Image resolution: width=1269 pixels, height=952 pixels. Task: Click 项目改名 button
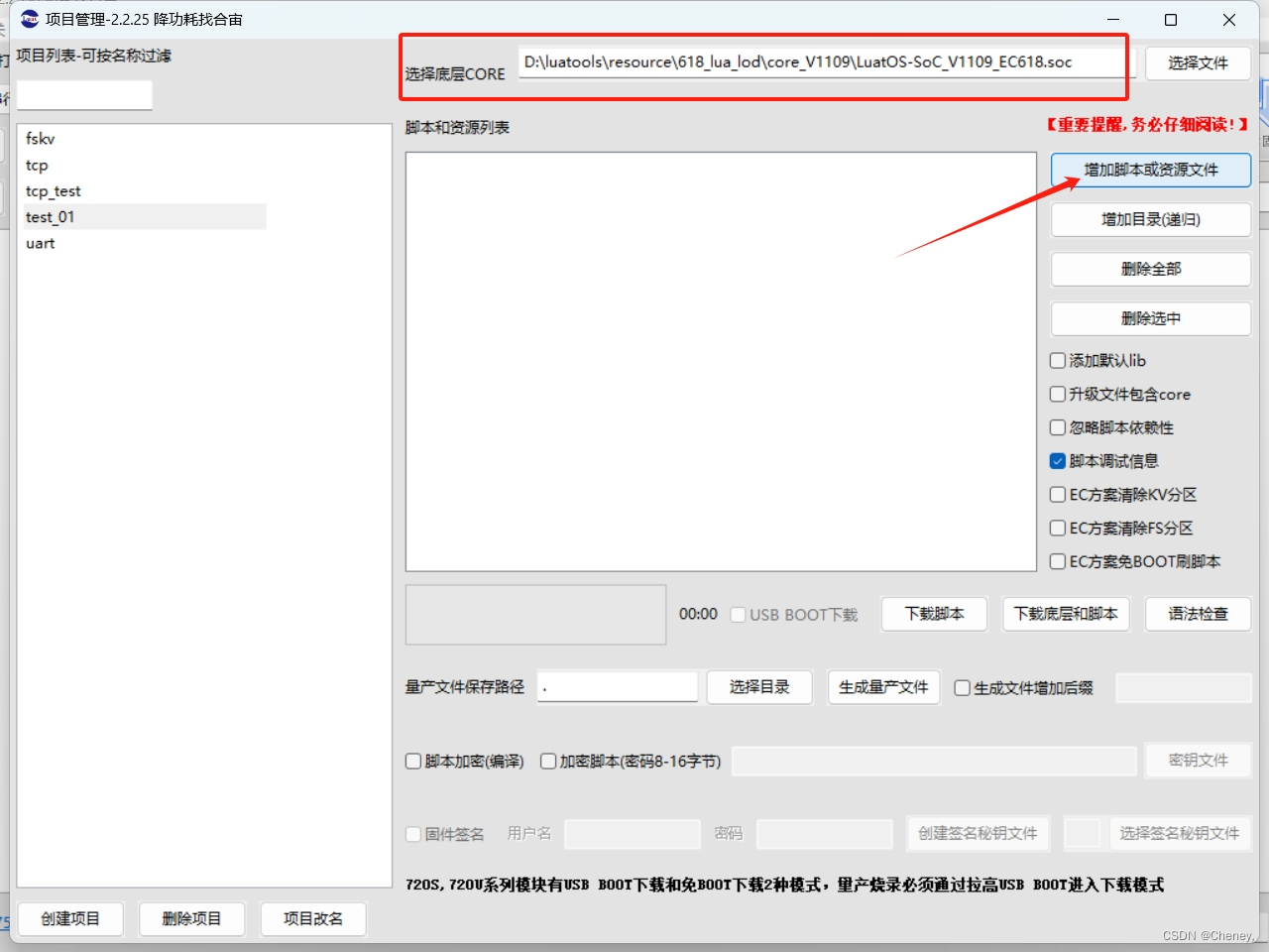point(313,919)
